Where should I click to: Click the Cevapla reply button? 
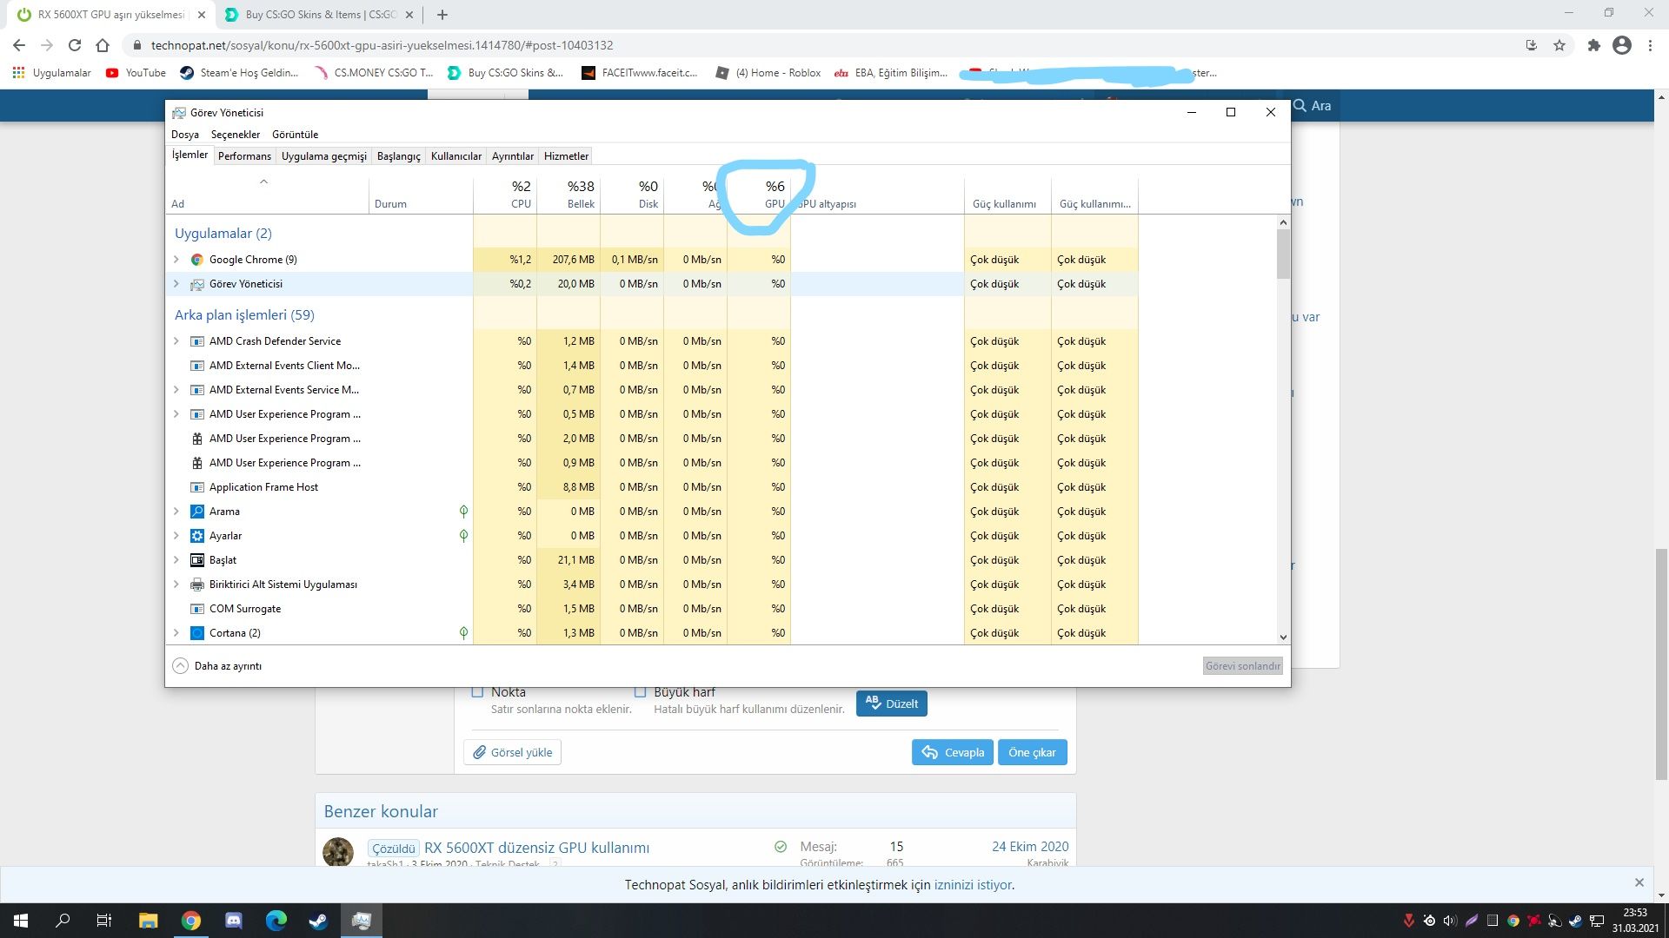[953, 752]
